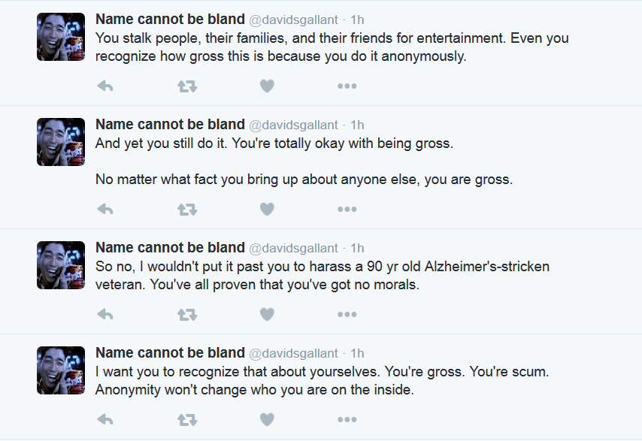Screen dimensions: 642x441
Task: Retweet the 'Anonymity won't change' tweet
Action: pyautogui.click(x=187, y=420)
